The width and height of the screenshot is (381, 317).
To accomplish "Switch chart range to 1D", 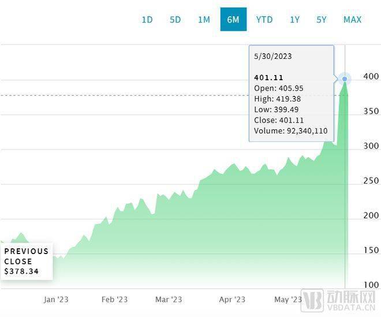I will pos(147,20).
